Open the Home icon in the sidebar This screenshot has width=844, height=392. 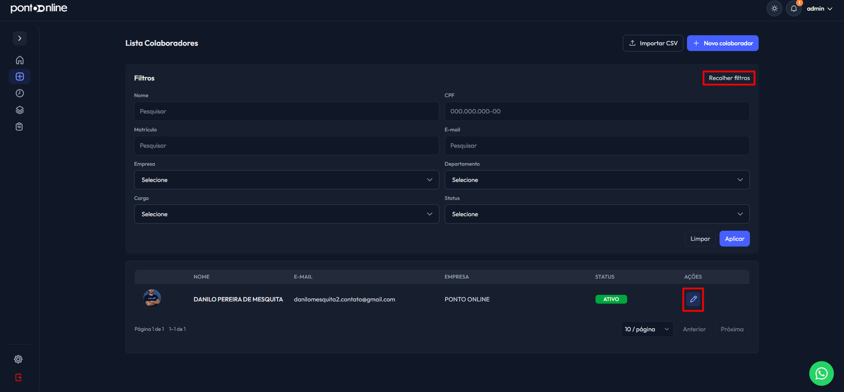click(x=20, y=60)
